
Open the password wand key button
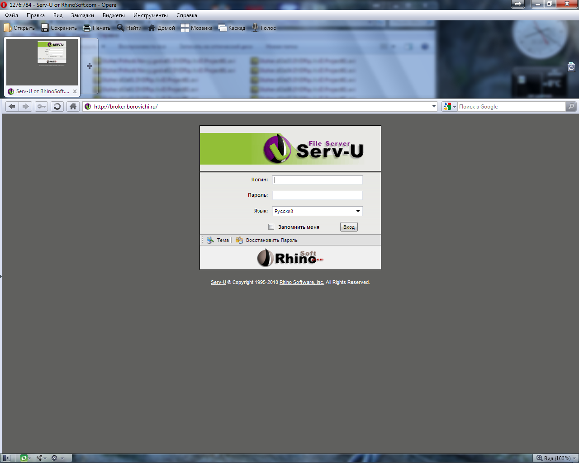click(42, 107)
